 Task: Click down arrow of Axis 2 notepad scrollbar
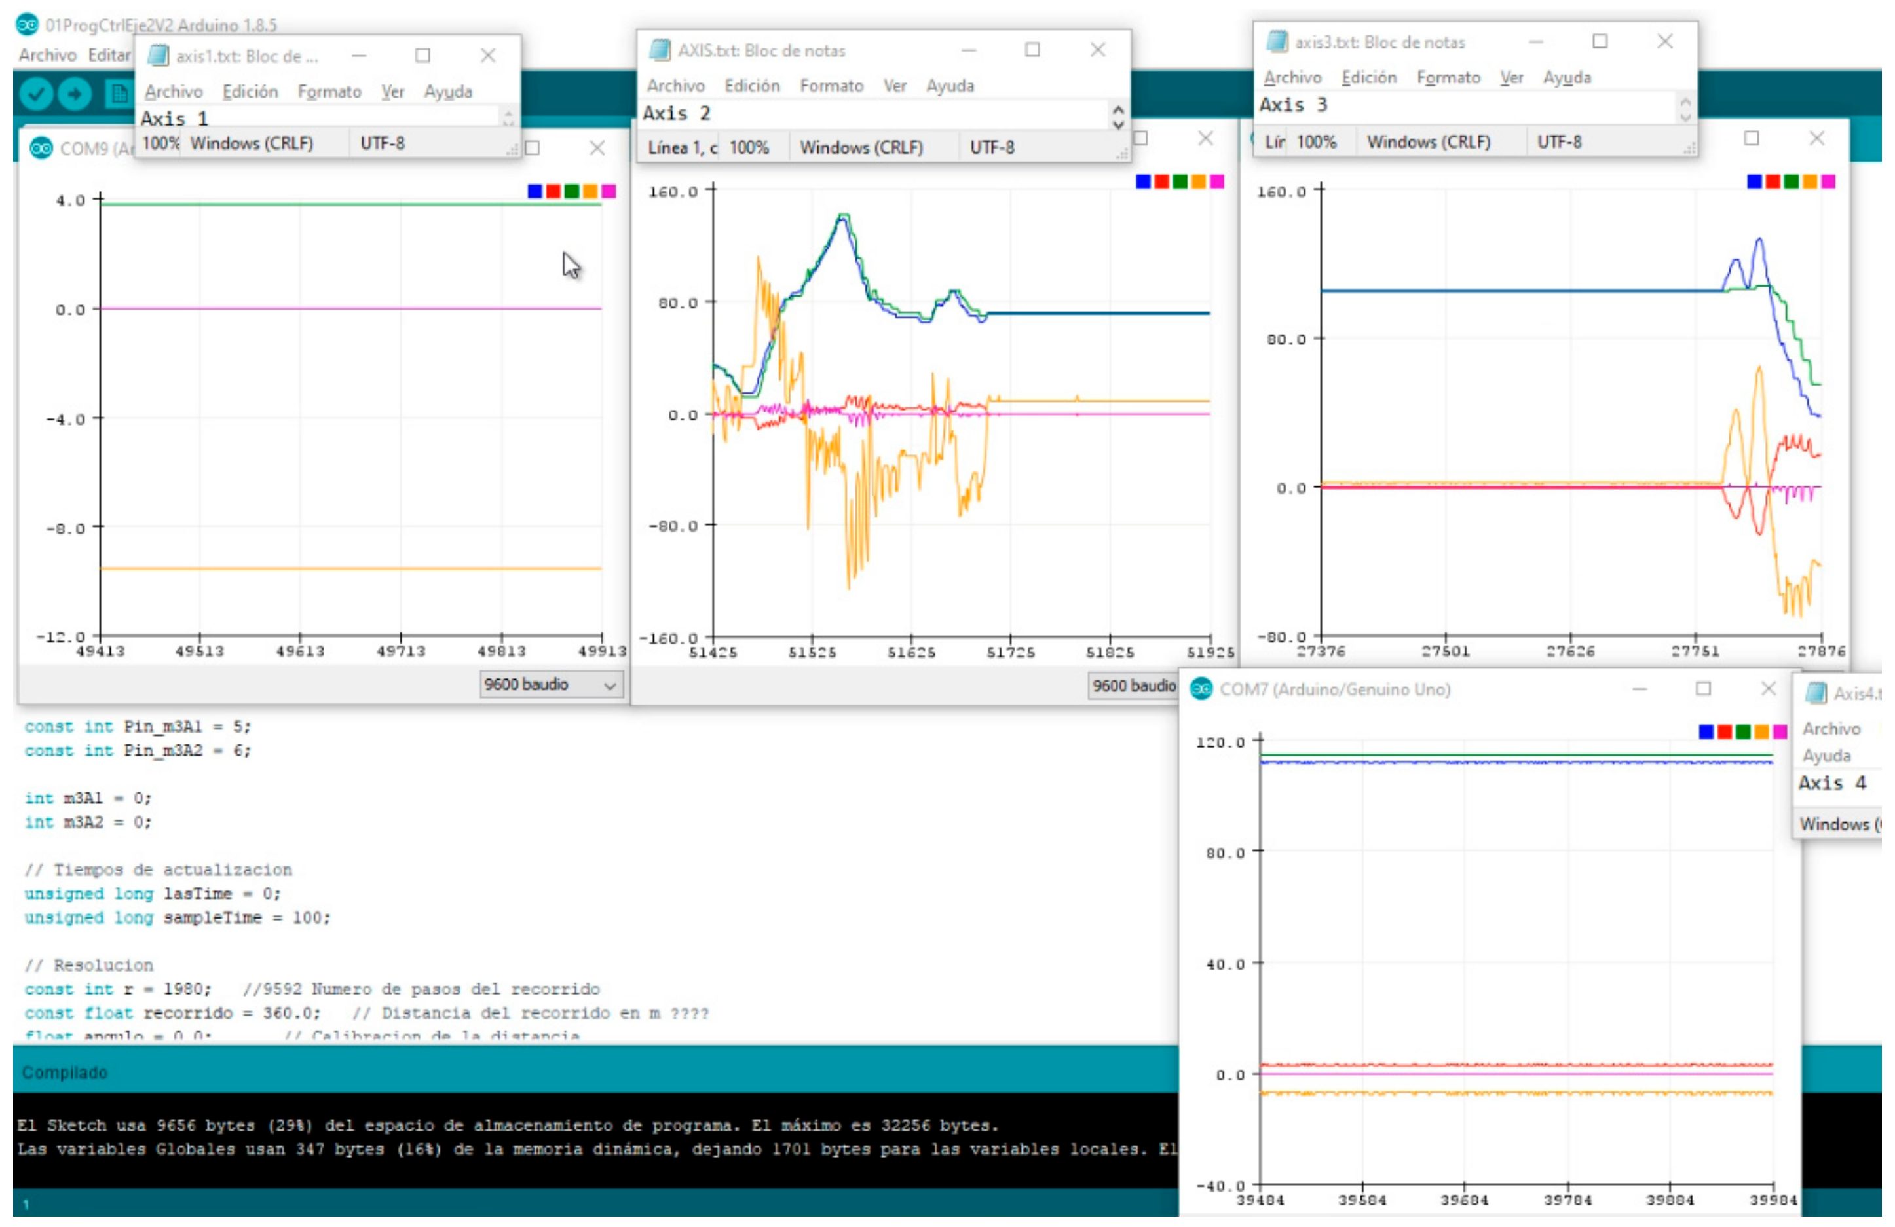point(1119,125)
